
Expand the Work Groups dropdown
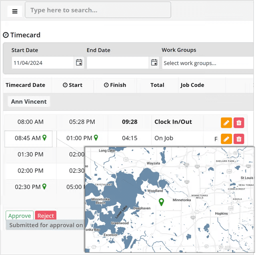[207, 63]
